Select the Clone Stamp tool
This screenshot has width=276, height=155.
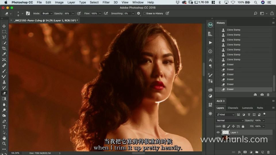4,82
